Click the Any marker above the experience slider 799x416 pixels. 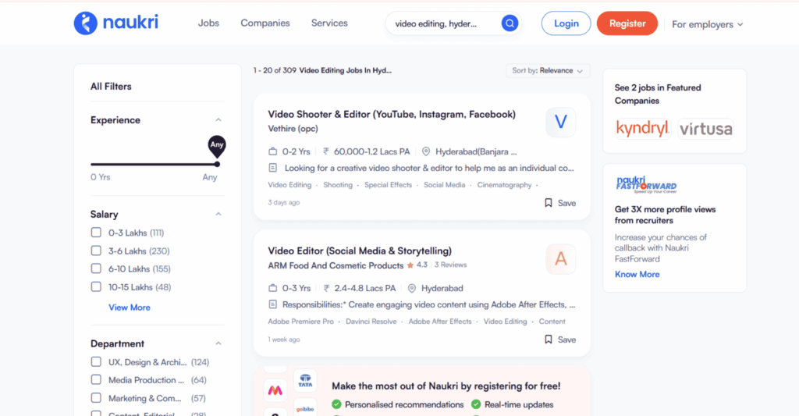point(217,145)
